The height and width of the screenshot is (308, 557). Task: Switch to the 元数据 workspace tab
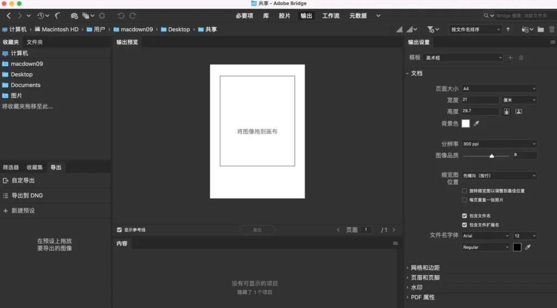tap(357, 16)
